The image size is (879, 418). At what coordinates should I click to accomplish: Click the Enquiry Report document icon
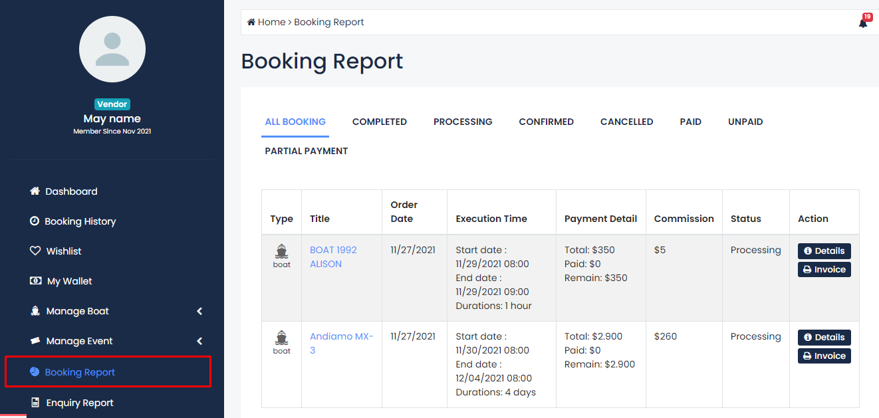point(35,403)
